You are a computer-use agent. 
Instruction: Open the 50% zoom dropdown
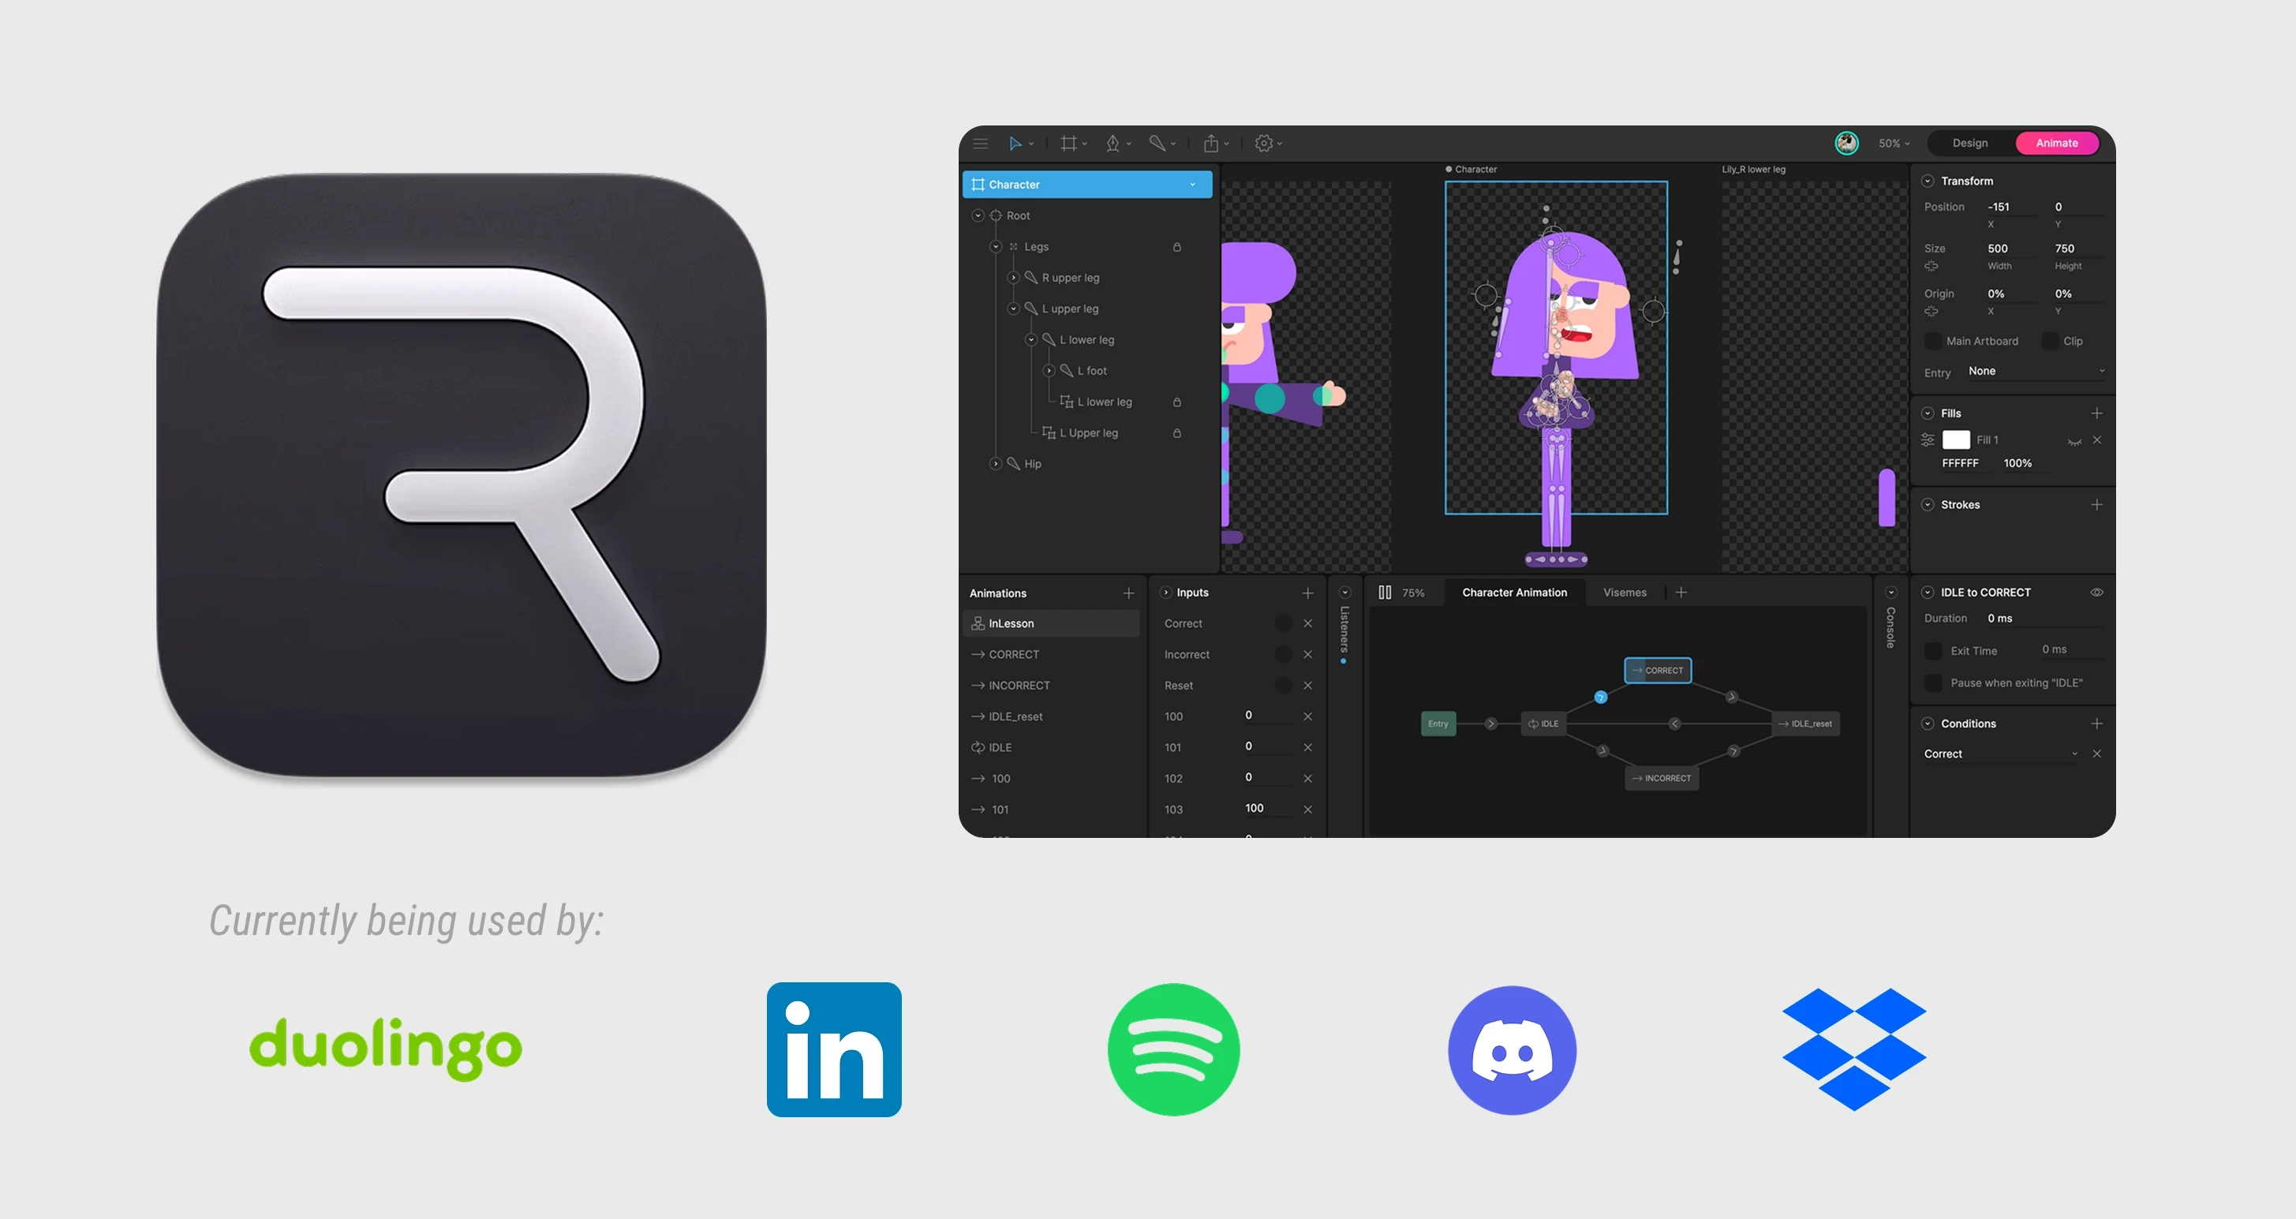(x=1893, y=144)
